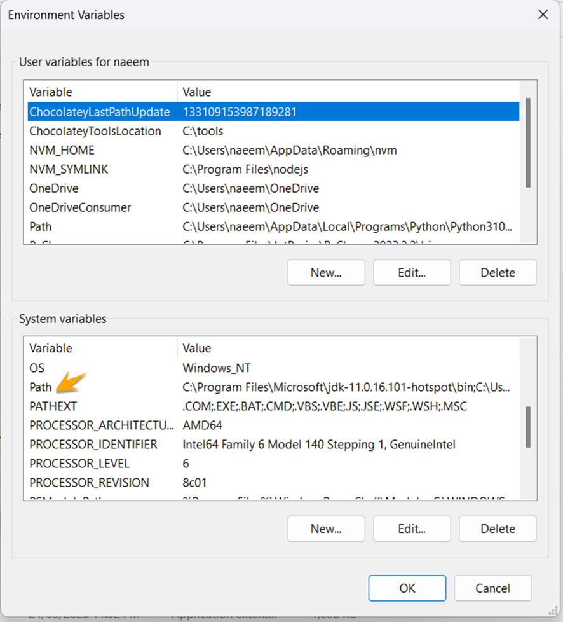Viewport: 563px width, 622px height.
Task: Click the Value column header in System variables
Action: pyautogui.click(x=197, y=348)
